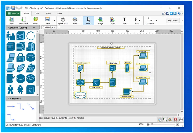Image resolution: width=193 pixels, height=133 pixels.
Task: Click the Buy Online button
Action: point(173,21)
